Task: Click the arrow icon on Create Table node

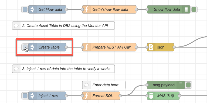Action: [x=32, y=47]
